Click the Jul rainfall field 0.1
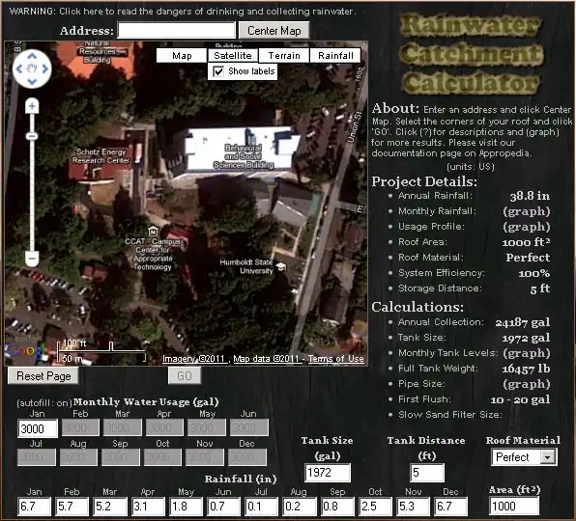 (262, 507)
